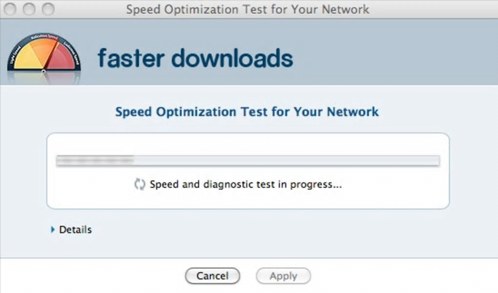Click the Details label
The image size is (498, 293).
click(x=75, y=229)
